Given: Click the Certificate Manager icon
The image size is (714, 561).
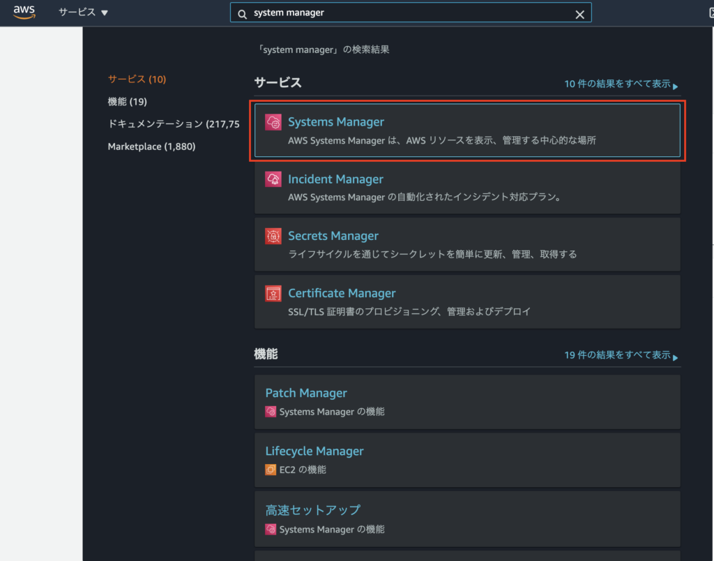Looking at the screenshot, I should (273, 294).
